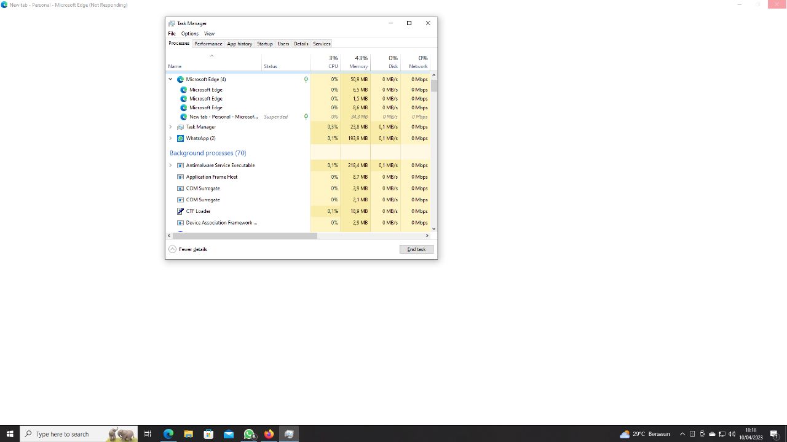
Task: Click the Task Manager process row icon
Action: [x=180, y=127]
